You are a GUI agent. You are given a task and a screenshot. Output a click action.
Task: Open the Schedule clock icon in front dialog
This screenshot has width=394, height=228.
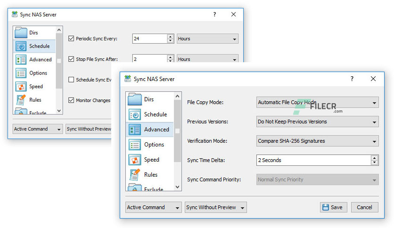click(x=135, y=114)
